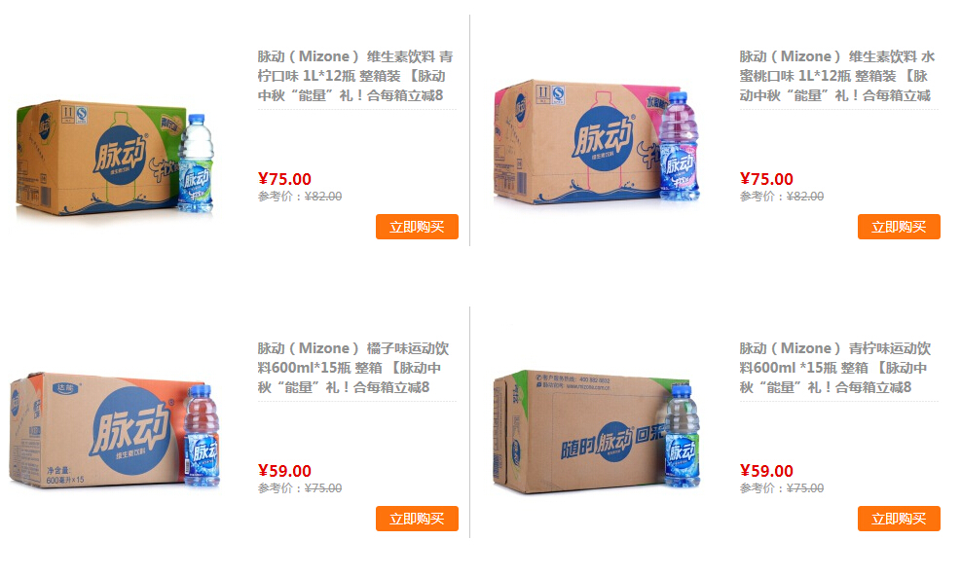
Task: Open the 水蜜桃口味 1L*12瓶 product title link
Action: tap(837, 76)
